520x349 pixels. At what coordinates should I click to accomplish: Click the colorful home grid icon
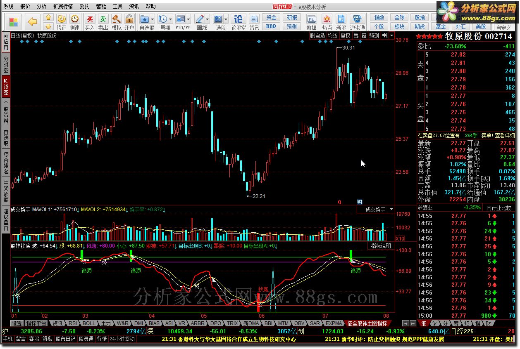pos(14,22)
